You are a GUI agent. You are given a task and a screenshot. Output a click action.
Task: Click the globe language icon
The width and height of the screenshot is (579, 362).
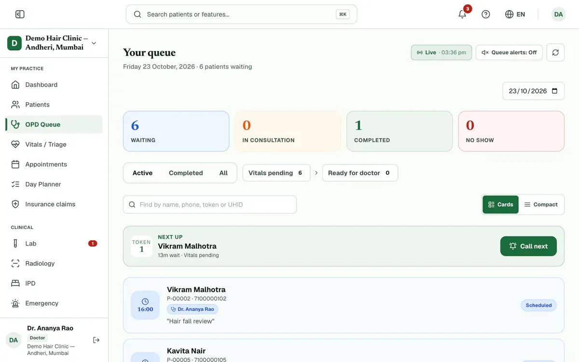(x=509, y=14)
